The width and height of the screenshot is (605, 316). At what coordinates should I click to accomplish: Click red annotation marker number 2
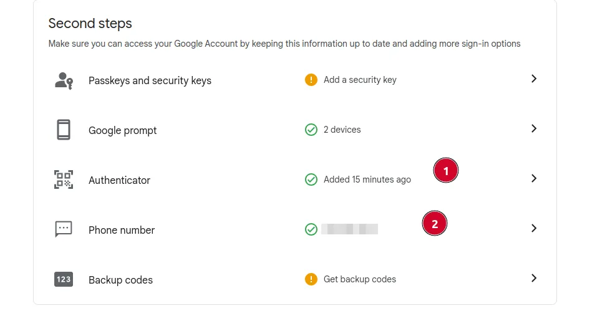[435, 223]
